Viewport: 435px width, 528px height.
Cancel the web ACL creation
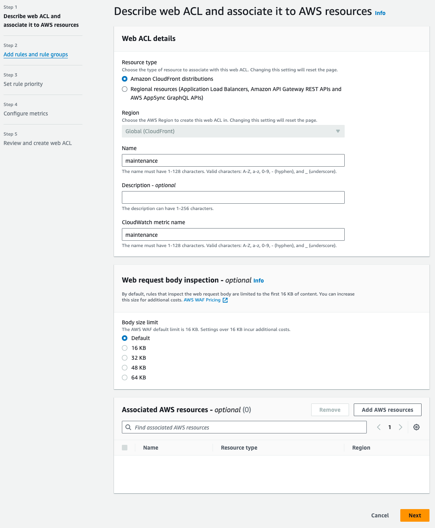coord(380,515)
